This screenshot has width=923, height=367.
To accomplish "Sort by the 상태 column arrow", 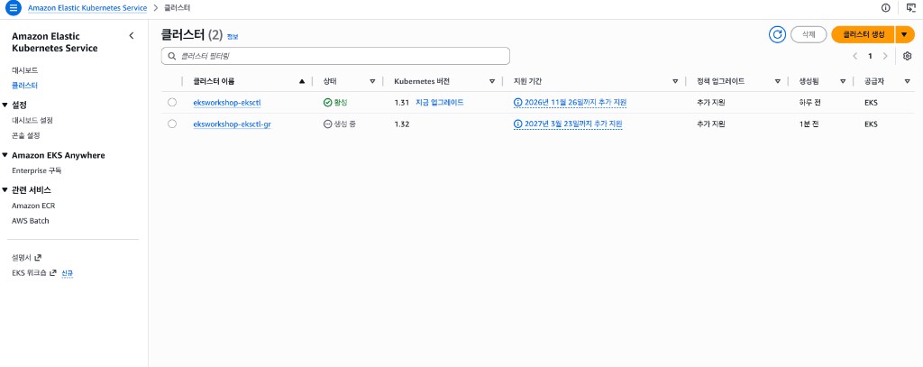I will coord(372,81).
